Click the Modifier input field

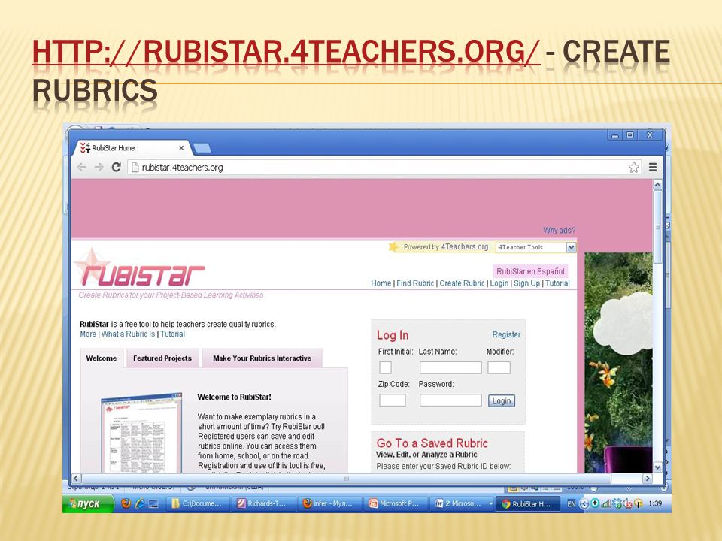499,367
